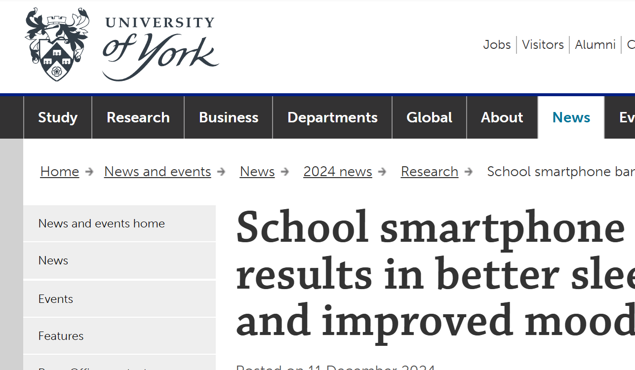This screenshot has height=370, width=635.
Task: Open Features in the sidebar menu
Action: (x=61, y=336)
